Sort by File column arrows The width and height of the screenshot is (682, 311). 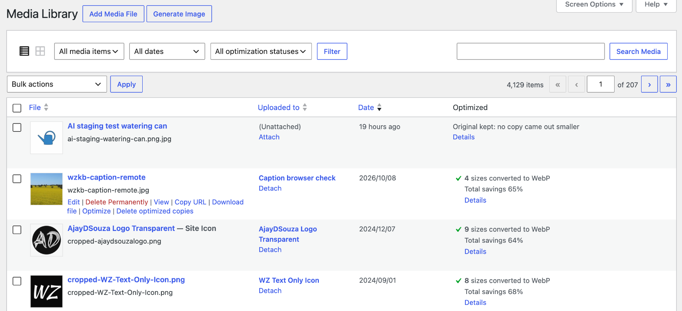[46, 107]
